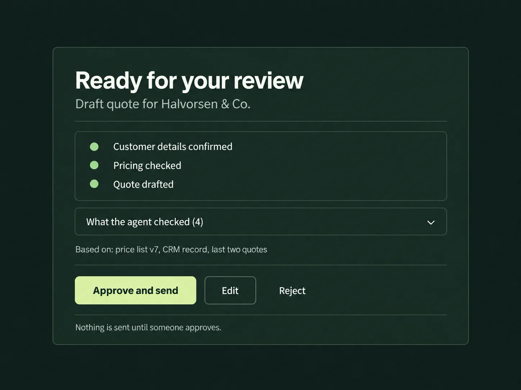Click the Ready for your review heading
The image size is (521, 390).
(x=189, y=80)
